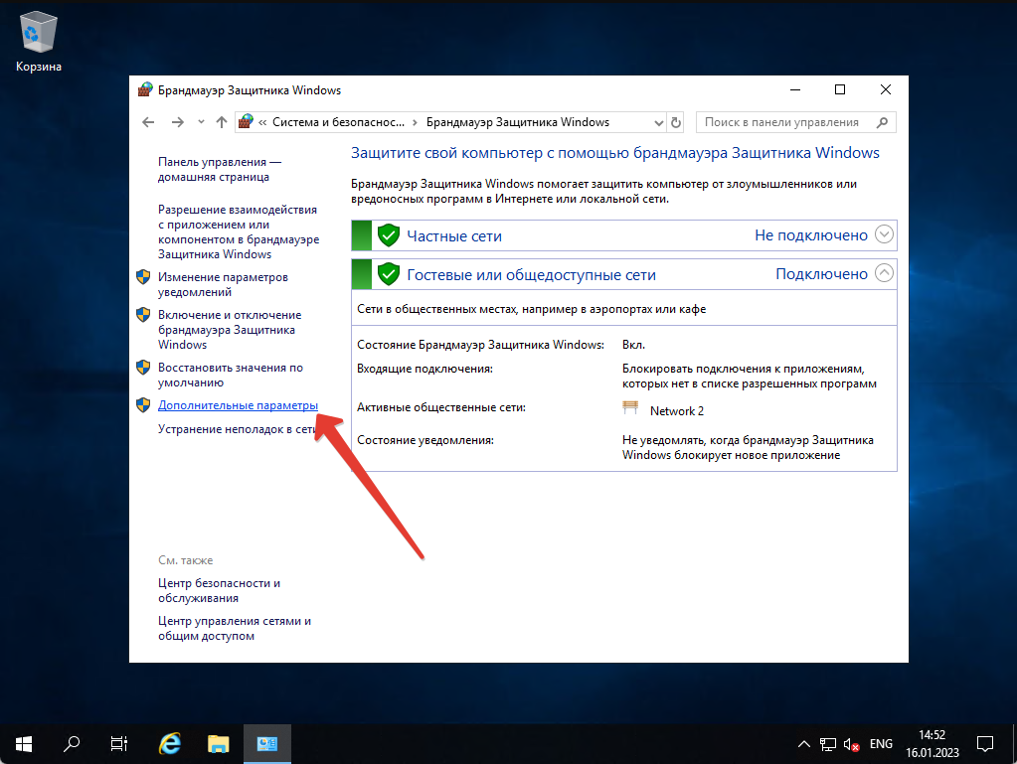The width and height of the screenshot is (1017, 764).
Task: Open the Windows Start menu
Action: click(24, 744)
